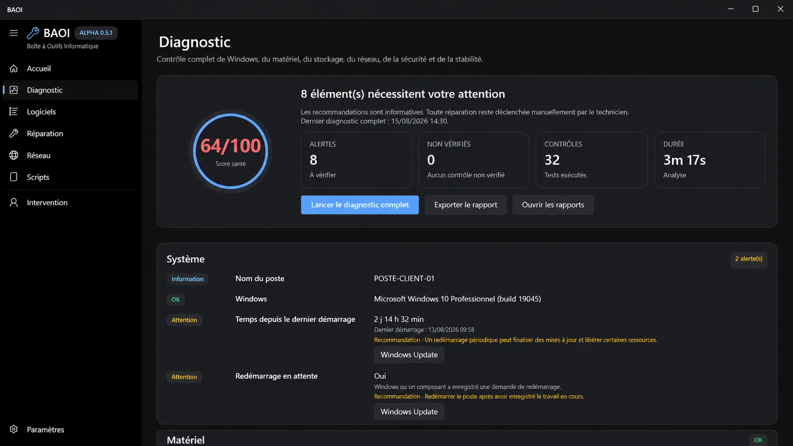Click the 8 élément(s) nécessitent votre attention heading

coord(403,94)
